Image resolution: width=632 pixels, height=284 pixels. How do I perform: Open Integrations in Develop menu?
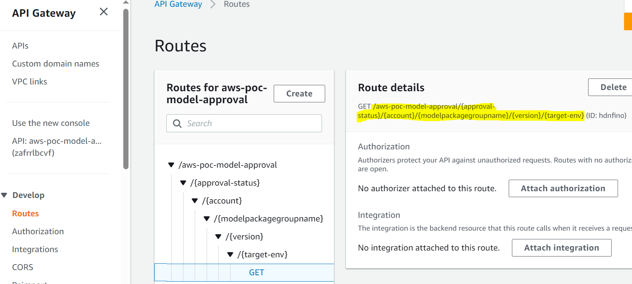tap(35, 249)
